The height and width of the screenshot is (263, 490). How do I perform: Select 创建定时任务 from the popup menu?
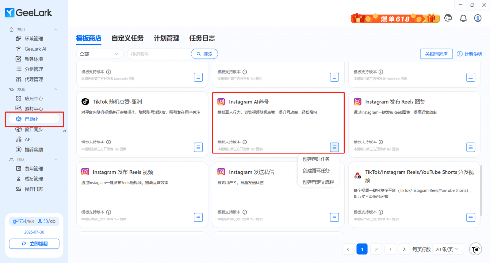pyautogui.click(x=316, y=159)
